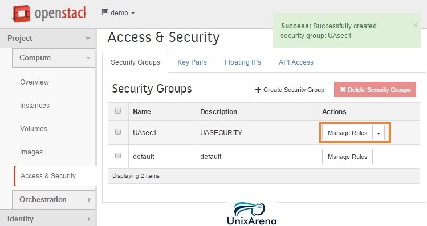Click Create Security Group button
Image resolution: width=427 pixels, height=226 pixels.
click(x=290, y=90)
